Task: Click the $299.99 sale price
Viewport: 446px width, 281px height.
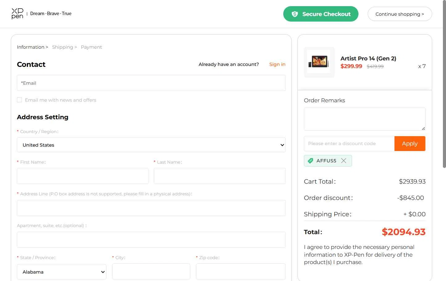Action: pyautogui.click(x=351, y=66)
